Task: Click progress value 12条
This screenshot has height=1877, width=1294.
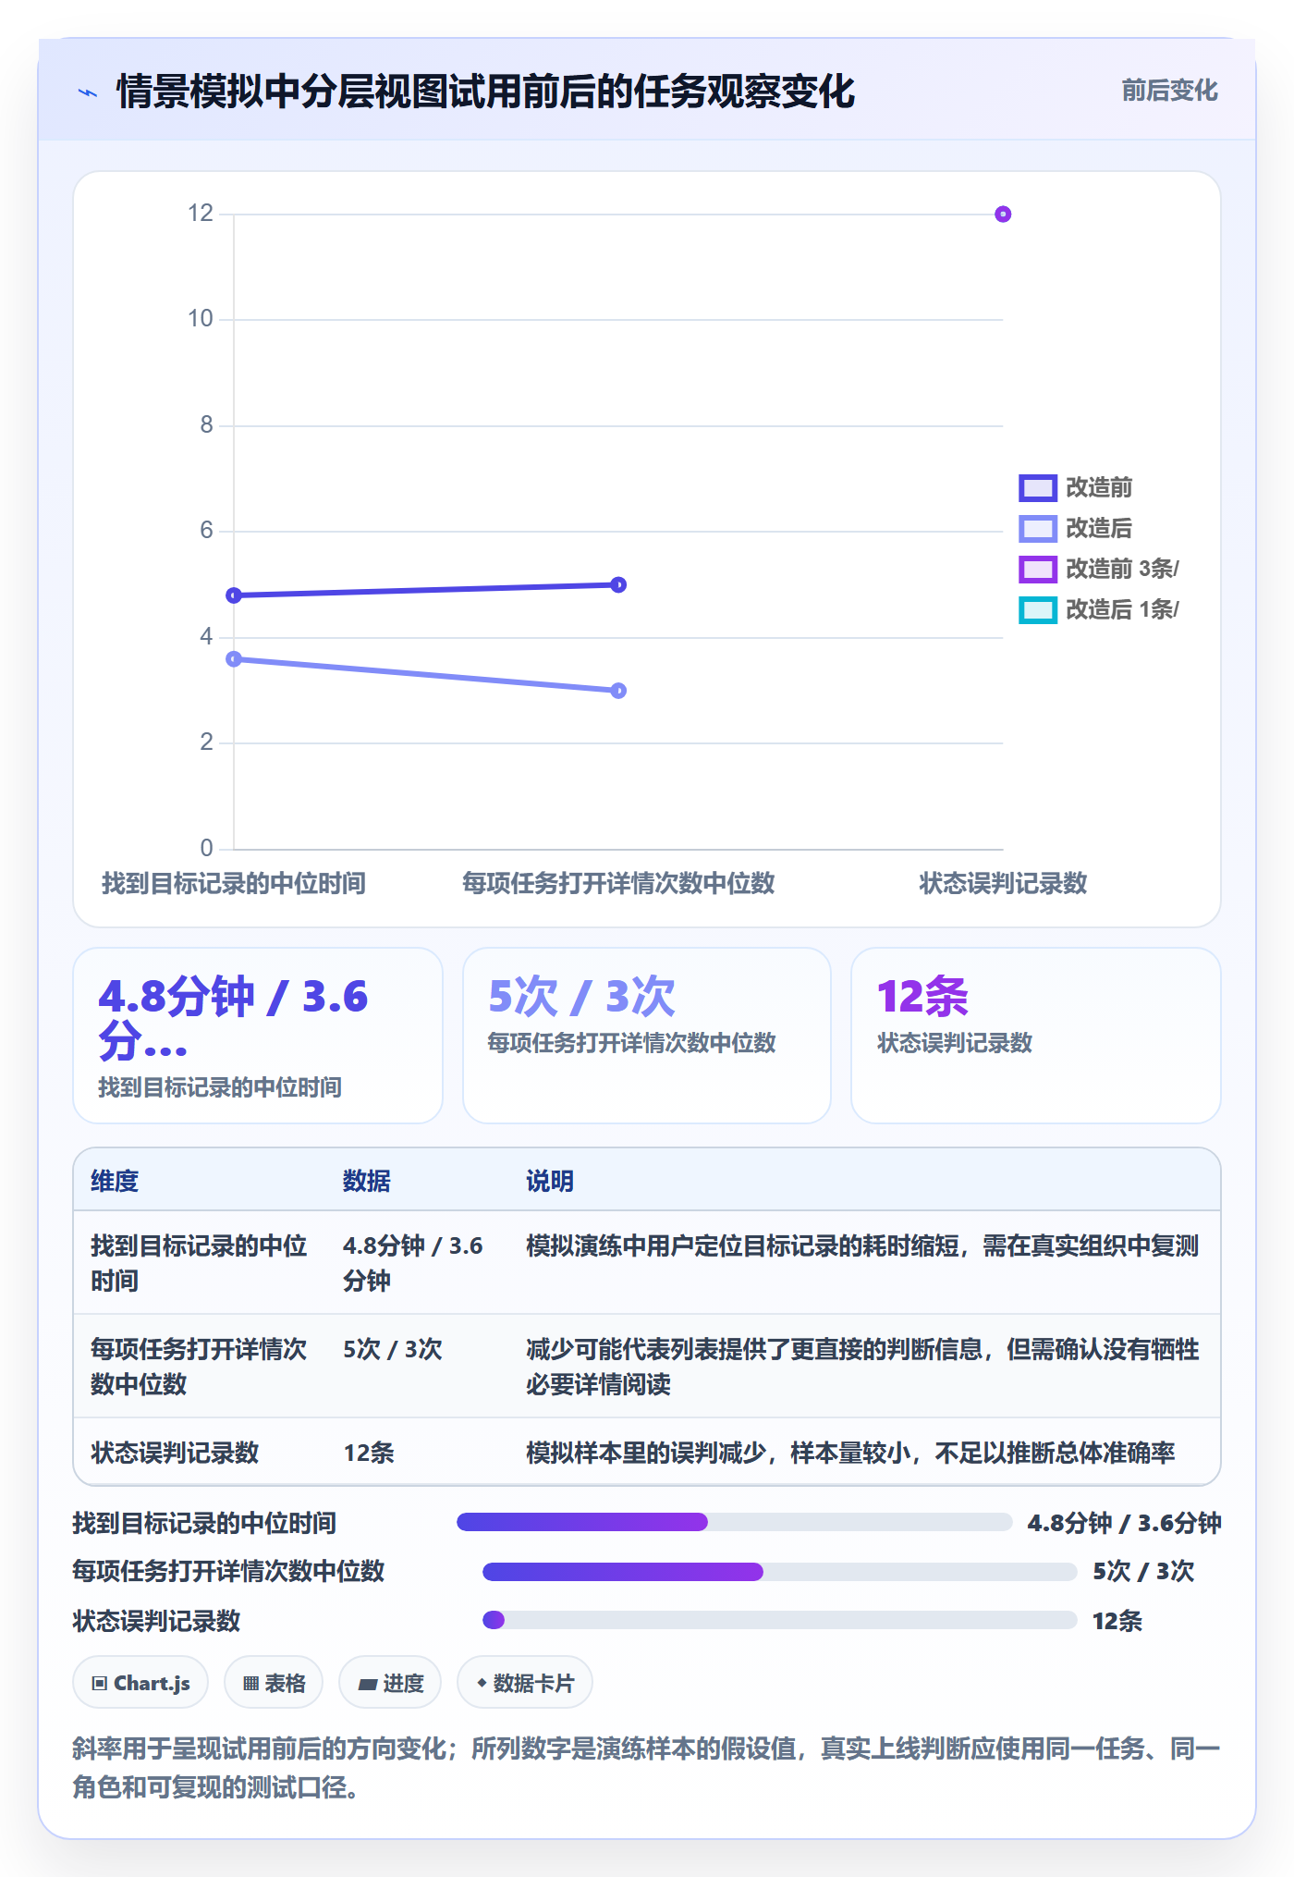Action: tap(1117, 1621)
